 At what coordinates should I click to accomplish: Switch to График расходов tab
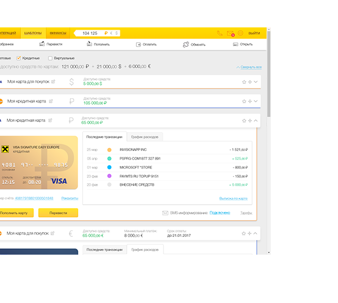145,138
